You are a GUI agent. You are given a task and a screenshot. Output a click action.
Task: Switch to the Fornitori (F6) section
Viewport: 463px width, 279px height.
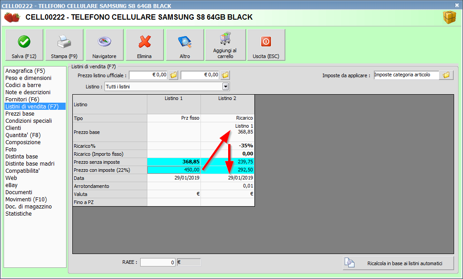pos(22,100)
